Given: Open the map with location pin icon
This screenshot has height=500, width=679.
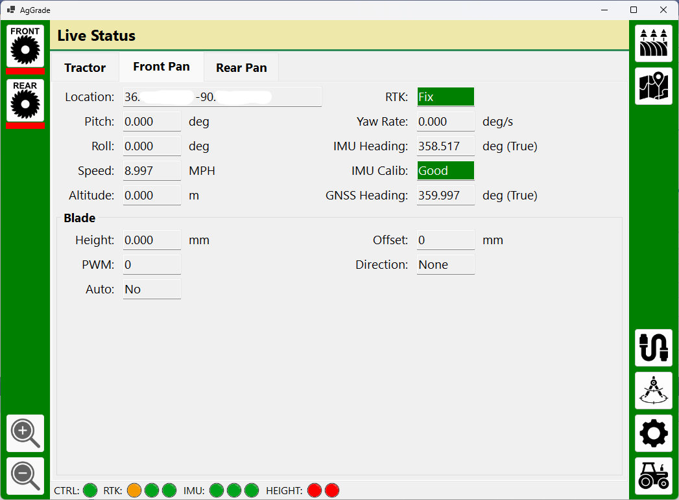Looking at the screenshot, I should coord(653,86).
